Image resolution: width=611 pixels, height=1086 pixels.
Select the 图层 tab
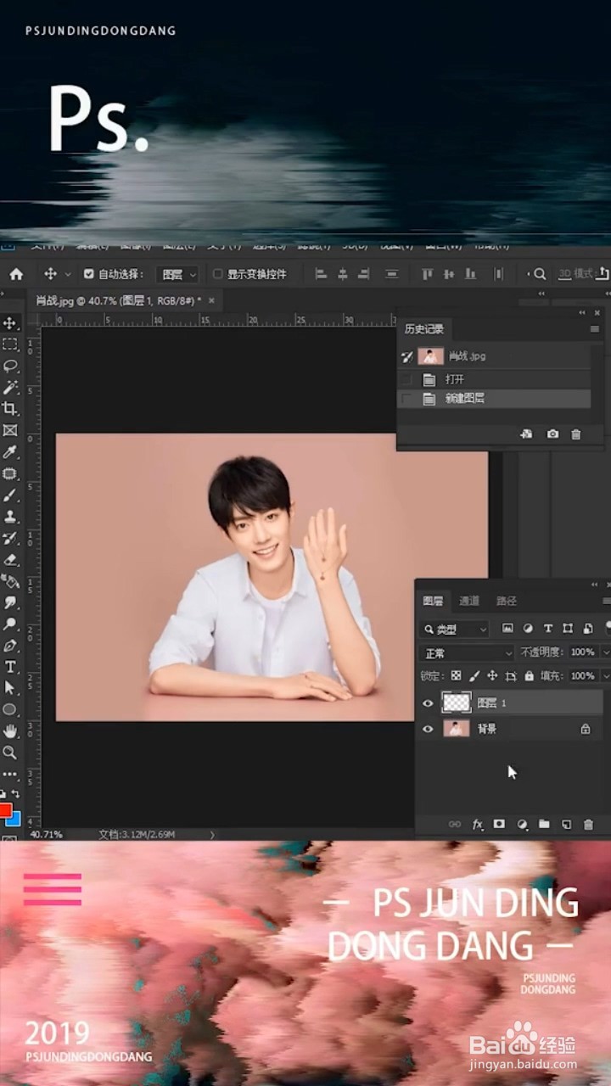pyautogui.click(x=433, y=601)
